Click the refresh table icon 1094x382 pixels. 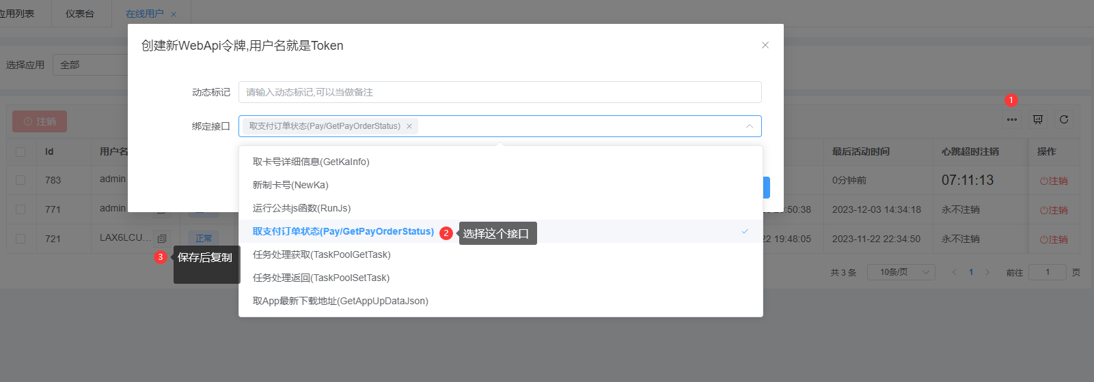coord(1063,120)
